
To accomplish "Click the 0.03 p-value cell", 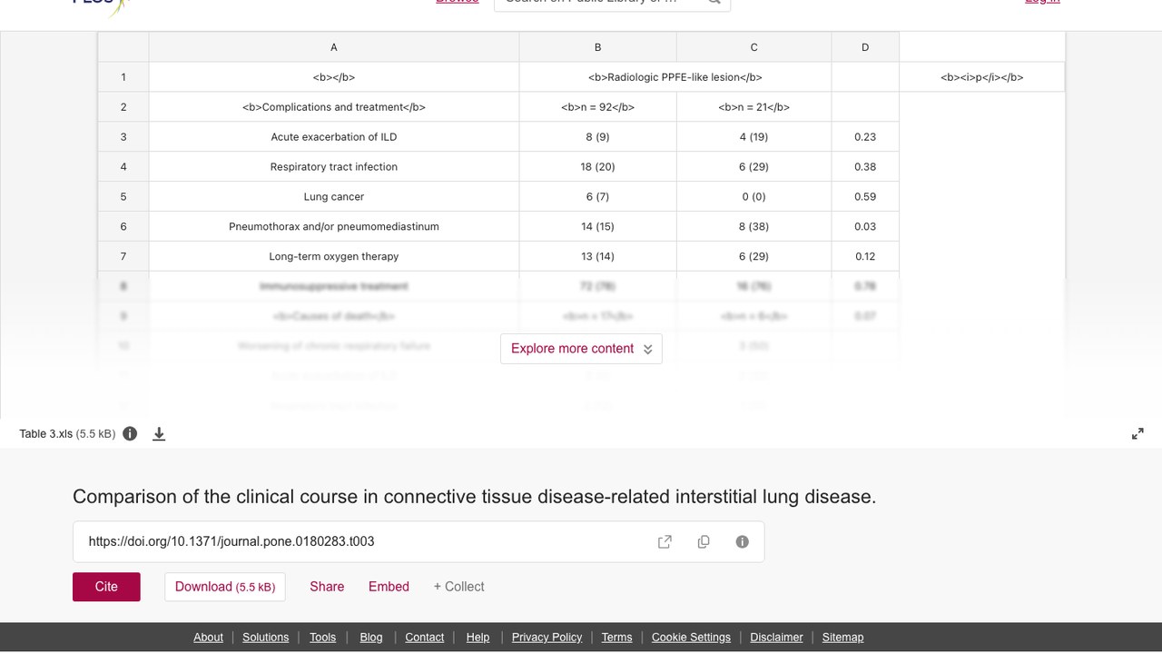I will pos(865,227).
